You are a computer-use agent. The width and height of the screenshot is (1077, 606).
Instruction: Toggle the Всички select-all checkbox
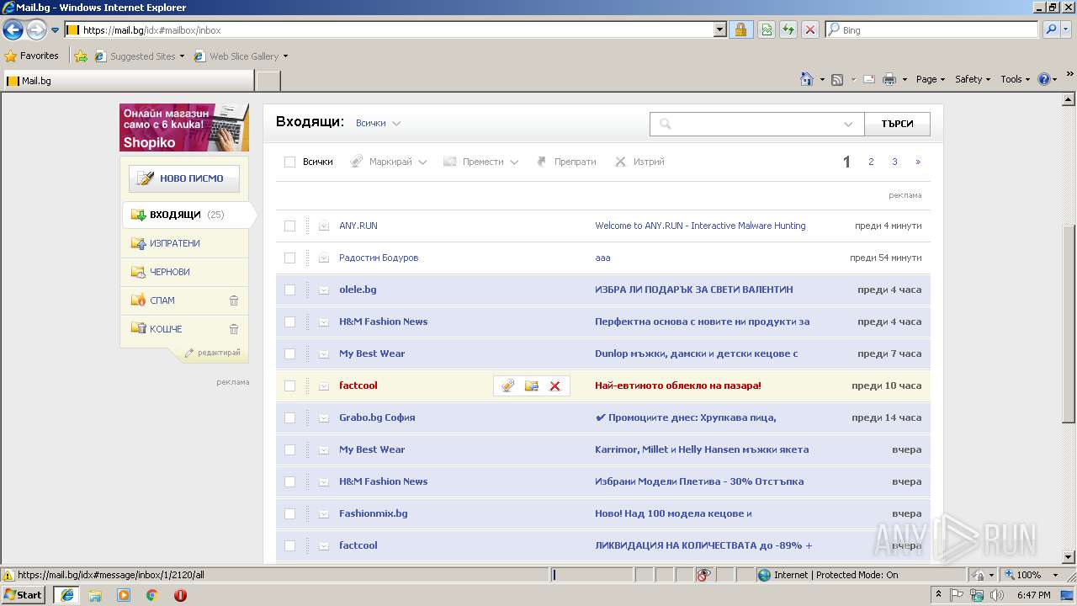pyautogui.click(x=289, y=162)
